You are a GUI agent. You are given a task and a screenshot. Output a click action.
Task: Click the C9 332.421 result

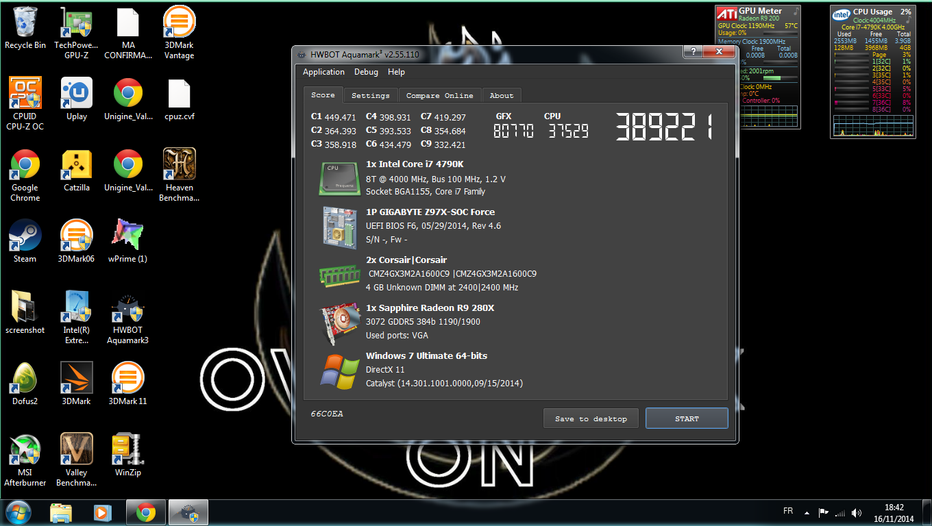[x=443, y=145]
